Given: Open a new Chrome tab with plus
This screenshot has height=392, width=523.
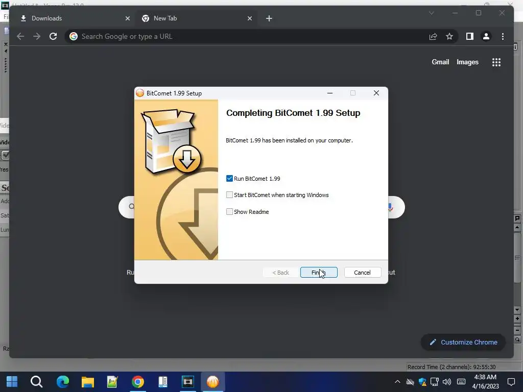Looking at the screenshot, I should pyautogui.click(x=269, y=18).
